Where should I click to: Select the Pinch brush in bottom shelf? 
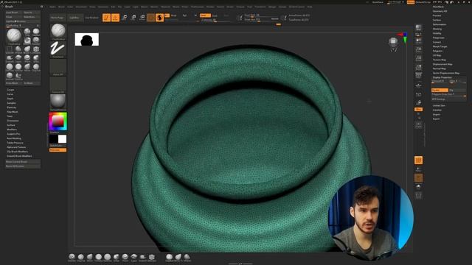[125, 257]
